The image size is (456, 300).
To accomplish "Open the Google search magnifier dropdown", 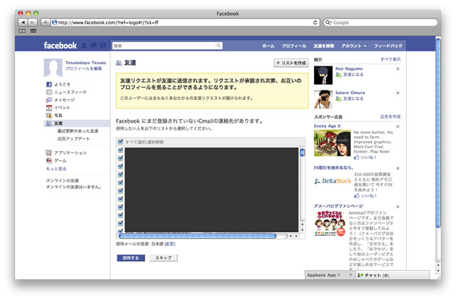I will 328,22.
